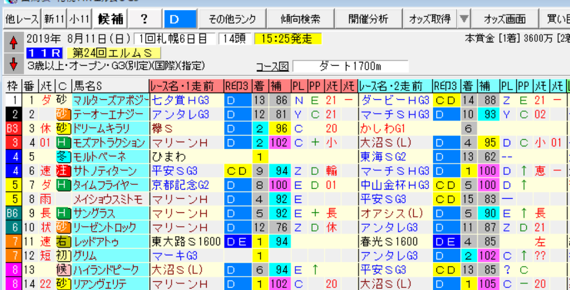Click 候 icon for ハイランドピーク

(63, 270)
